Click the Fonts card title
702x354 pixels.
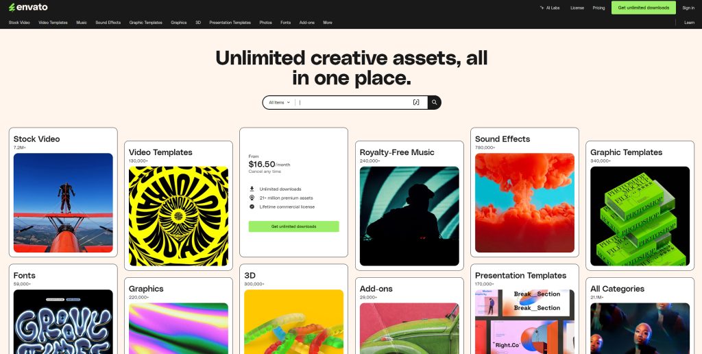click(25, 276)
